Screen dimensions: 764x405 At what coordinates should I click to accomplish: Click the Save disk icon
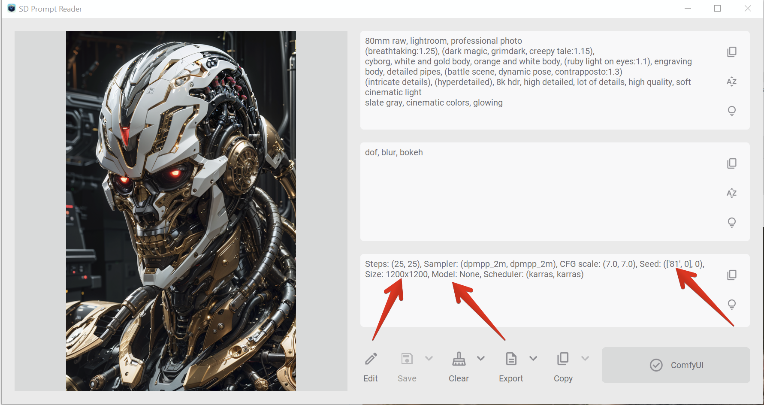[407, 359]
